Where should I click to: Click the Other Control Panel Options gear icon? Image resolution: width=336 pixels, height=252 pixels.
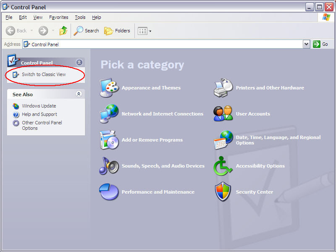[x=16, y=123]
